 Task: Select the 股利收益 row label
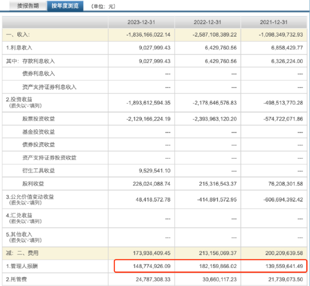pyautogui.click(x=33, y=184)
